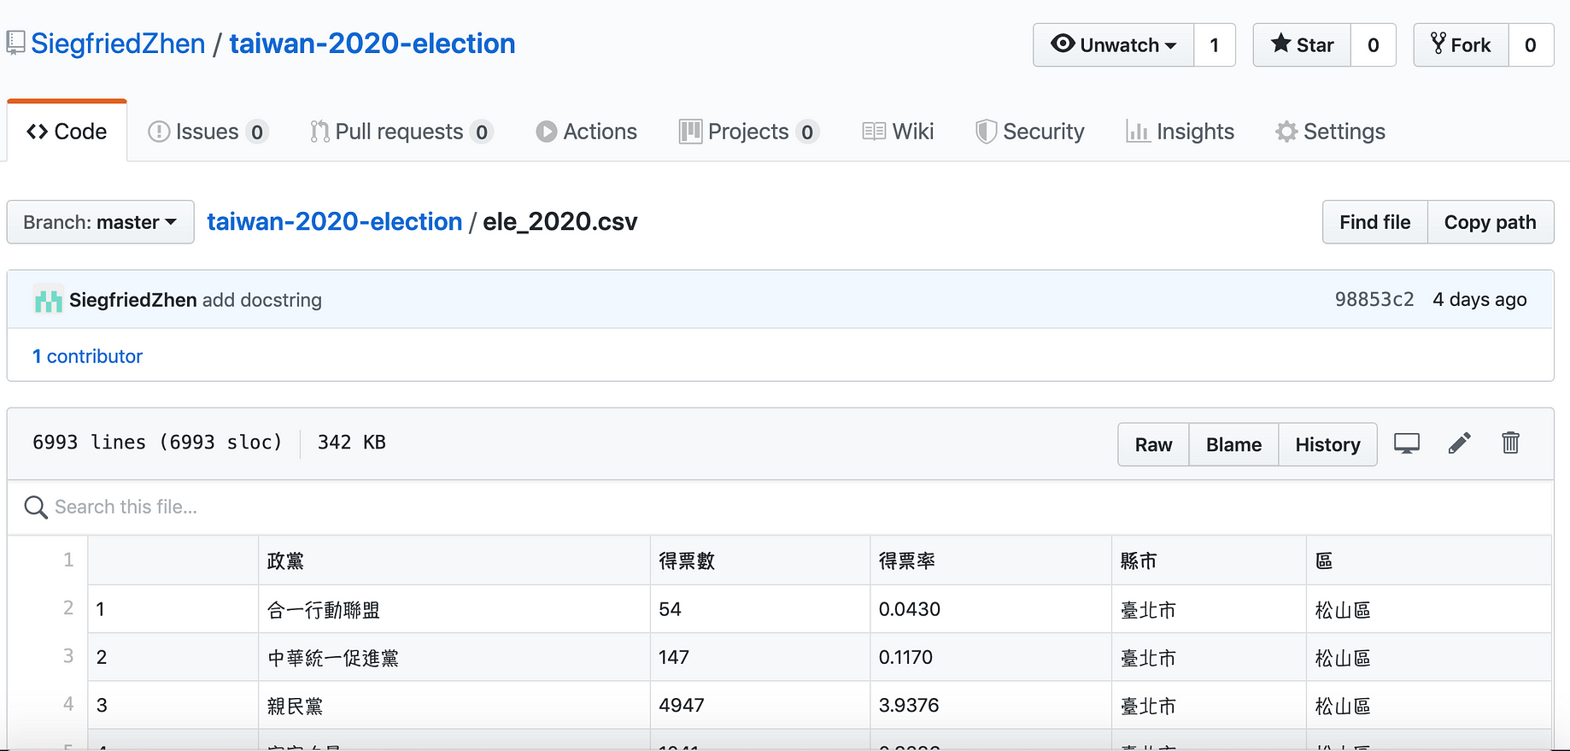
Task: Open the Security tab
Action: pos(1030,132)
